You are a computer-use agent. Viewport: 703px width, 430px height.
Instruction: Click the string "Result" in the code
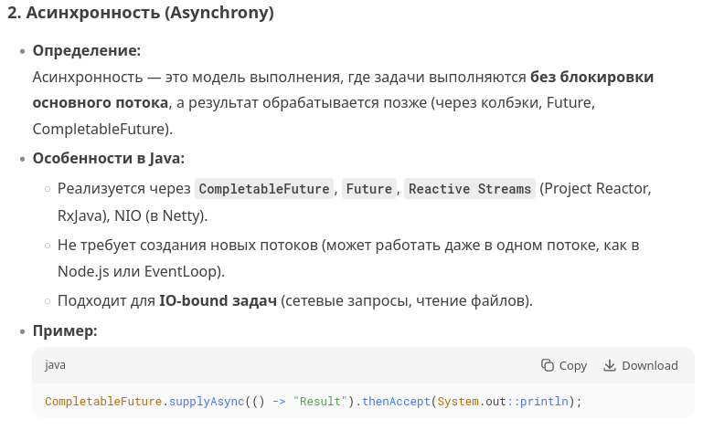[x=320, y=402]
